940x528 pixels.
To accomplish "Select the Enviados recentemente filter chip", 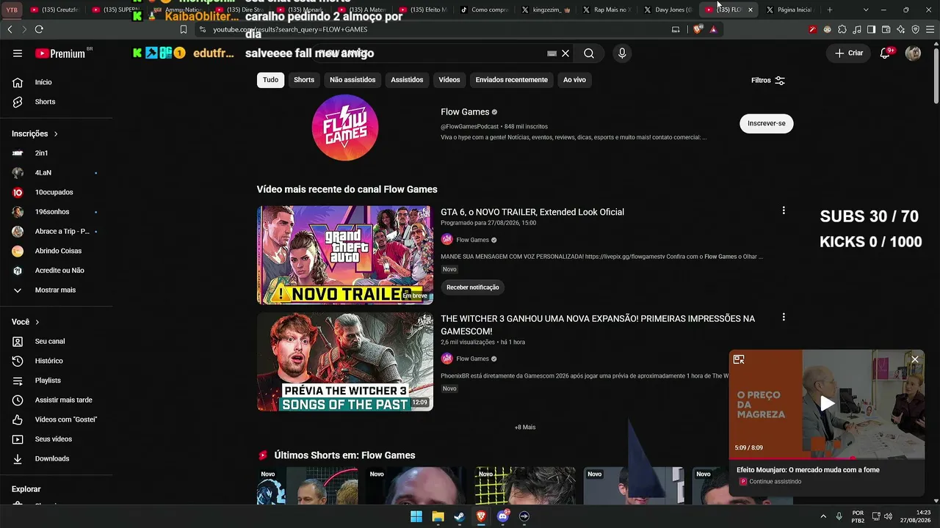I will (x=512, y=80).
